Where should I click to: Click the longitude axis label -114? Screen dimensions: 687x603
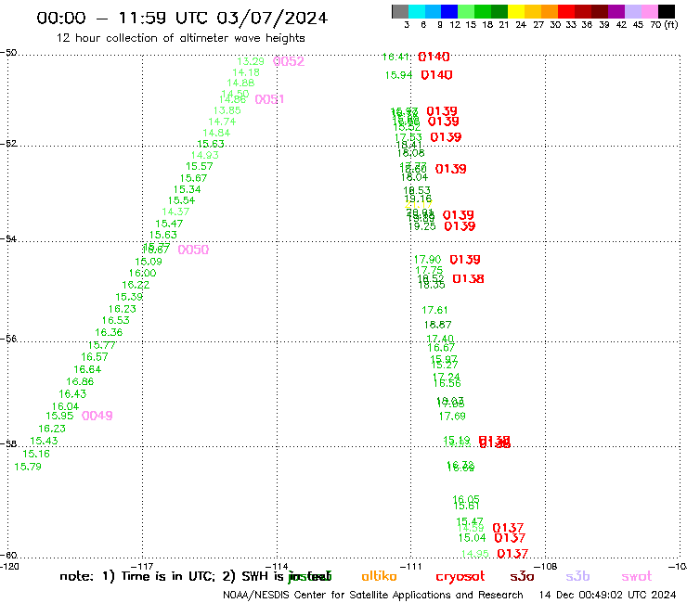[x=277, y=567]
